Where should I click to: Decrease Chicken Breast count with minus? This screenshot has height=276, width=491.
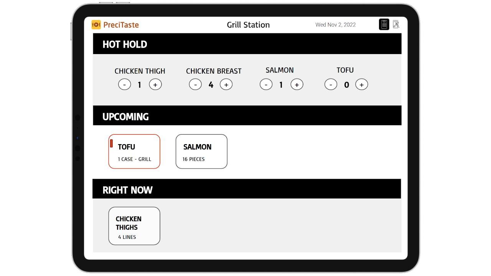tap(195, 84)
